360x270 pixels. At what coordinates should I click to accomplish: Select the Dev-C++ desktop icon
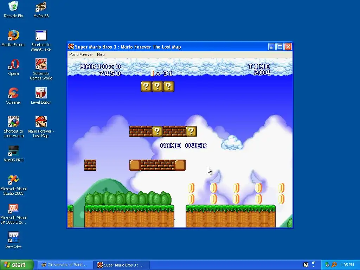(13, 240)
